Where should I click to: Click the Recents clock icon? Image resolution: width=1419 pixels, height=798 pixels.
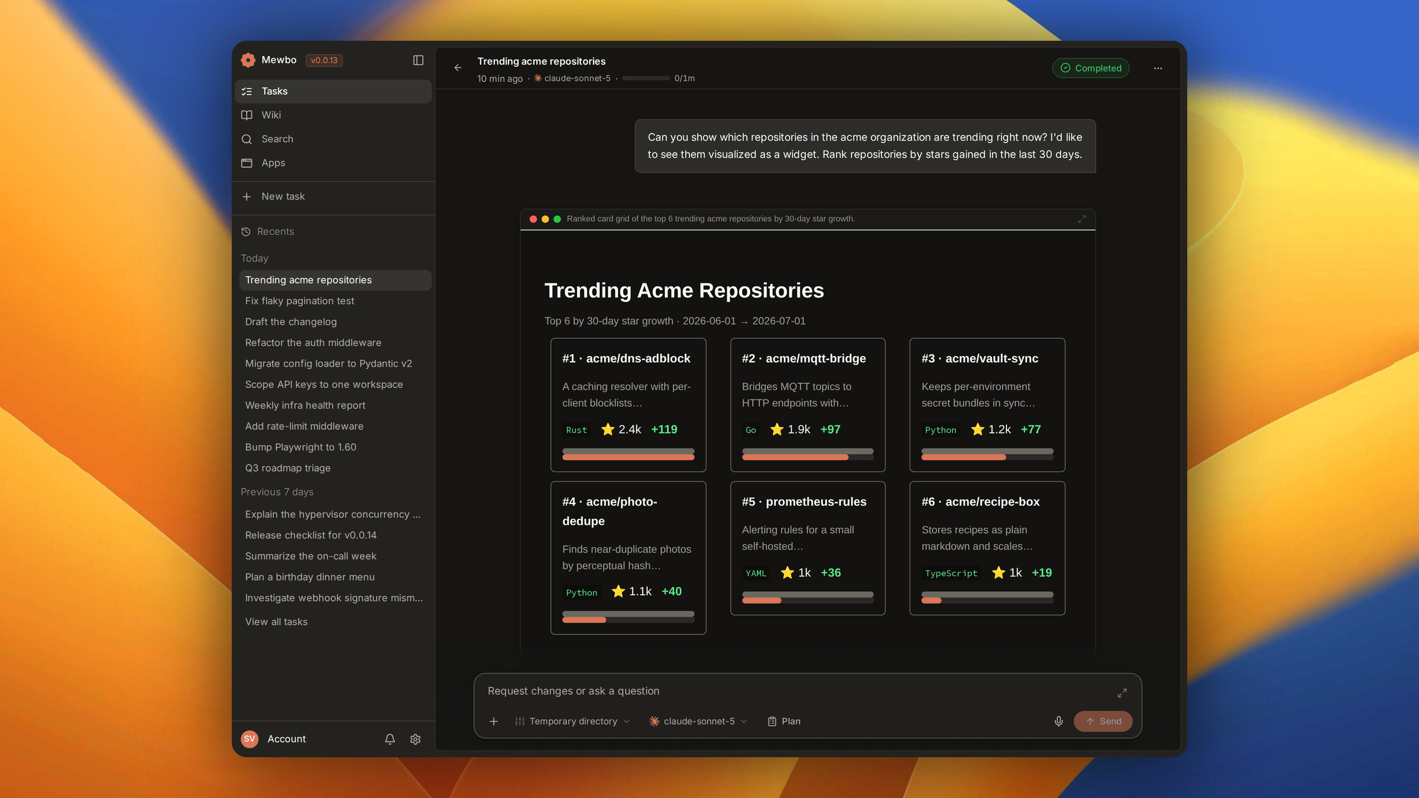pos(246,232)
